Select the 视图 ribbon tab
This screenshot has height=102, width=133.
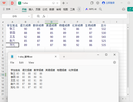(x=65, y=9)
